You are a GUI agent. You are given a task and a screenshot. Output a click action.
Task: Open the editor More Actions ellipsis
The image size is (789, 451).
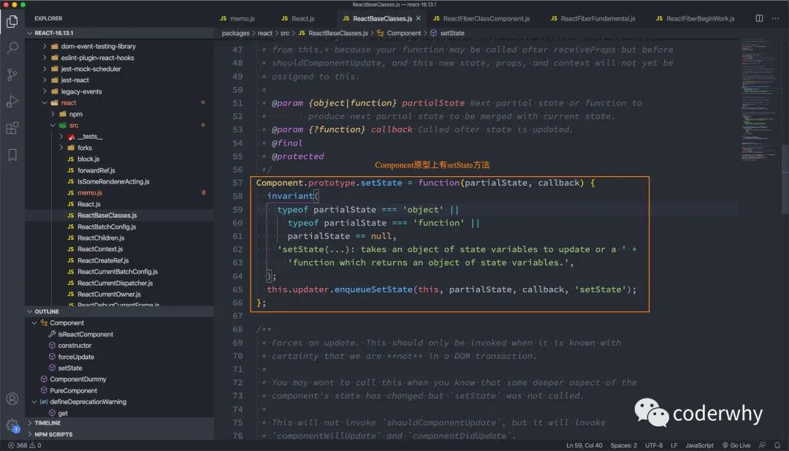(x=775, y=18)
